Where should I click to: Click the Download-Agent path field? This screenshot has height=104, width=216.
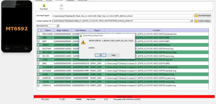[122, 16]
